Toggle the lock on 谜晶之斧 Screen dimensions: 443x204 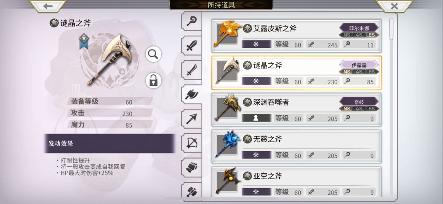(153, 80)
